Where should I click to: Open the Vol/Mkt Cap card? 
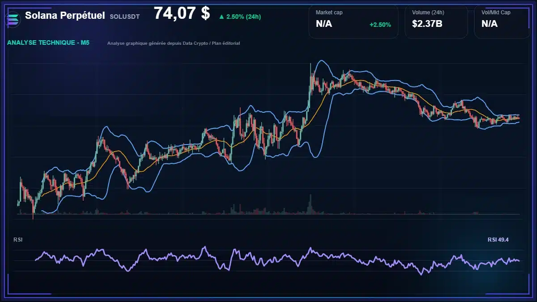(502, 22)
